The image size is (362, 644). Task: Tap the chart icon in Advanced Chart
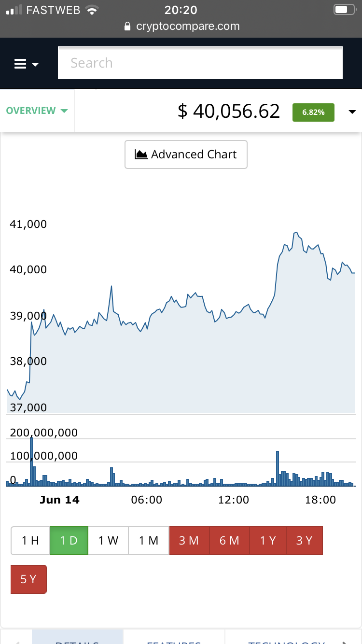(x=141, y=154)
